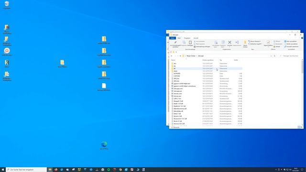
Task: Click the blue help question mark icon
Action: tap(302, 38)
